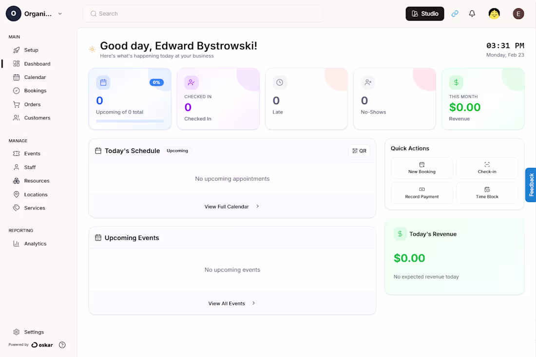The height and width of the screenshot is (357, 536).
Task: Click the 0% upcoming progress bar
Action: click(129, 121)
